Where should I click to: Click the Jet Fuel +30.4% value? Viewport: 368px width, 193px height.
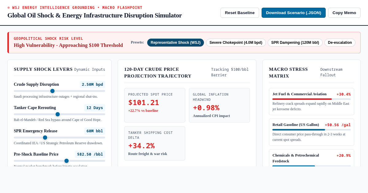coord(343,94)
